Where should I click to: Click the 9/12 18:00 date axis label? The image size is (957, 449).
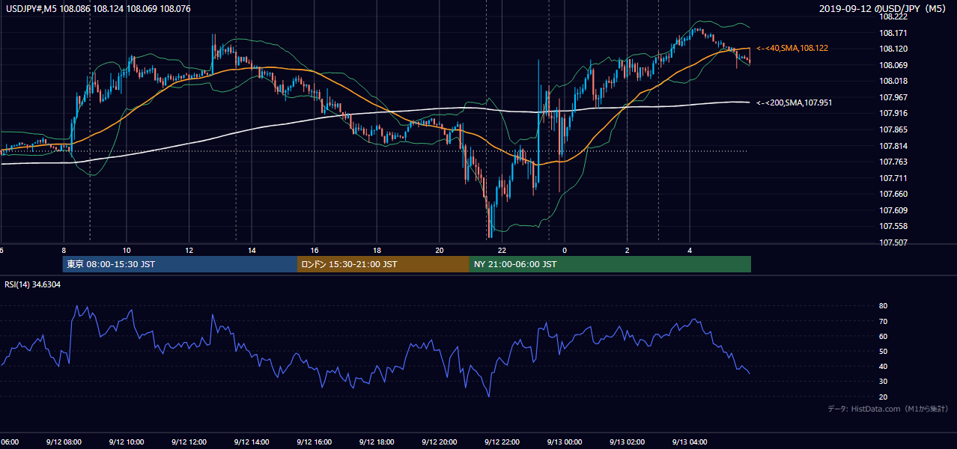click(x=377, y=442)
